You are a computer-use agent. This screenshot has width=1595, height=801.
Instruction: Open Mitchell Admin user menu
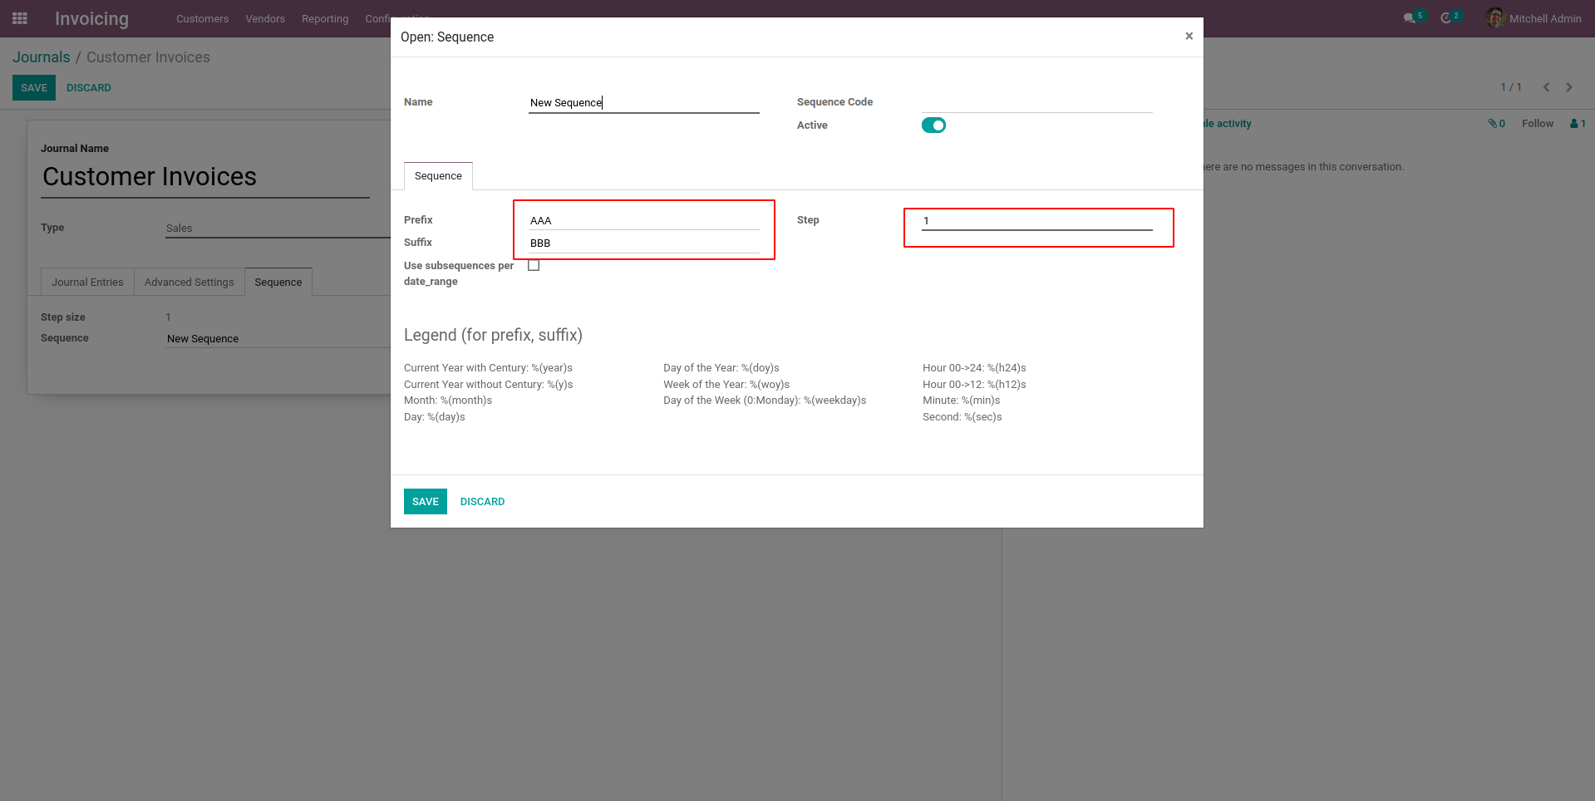click(x=1533, y=18)
